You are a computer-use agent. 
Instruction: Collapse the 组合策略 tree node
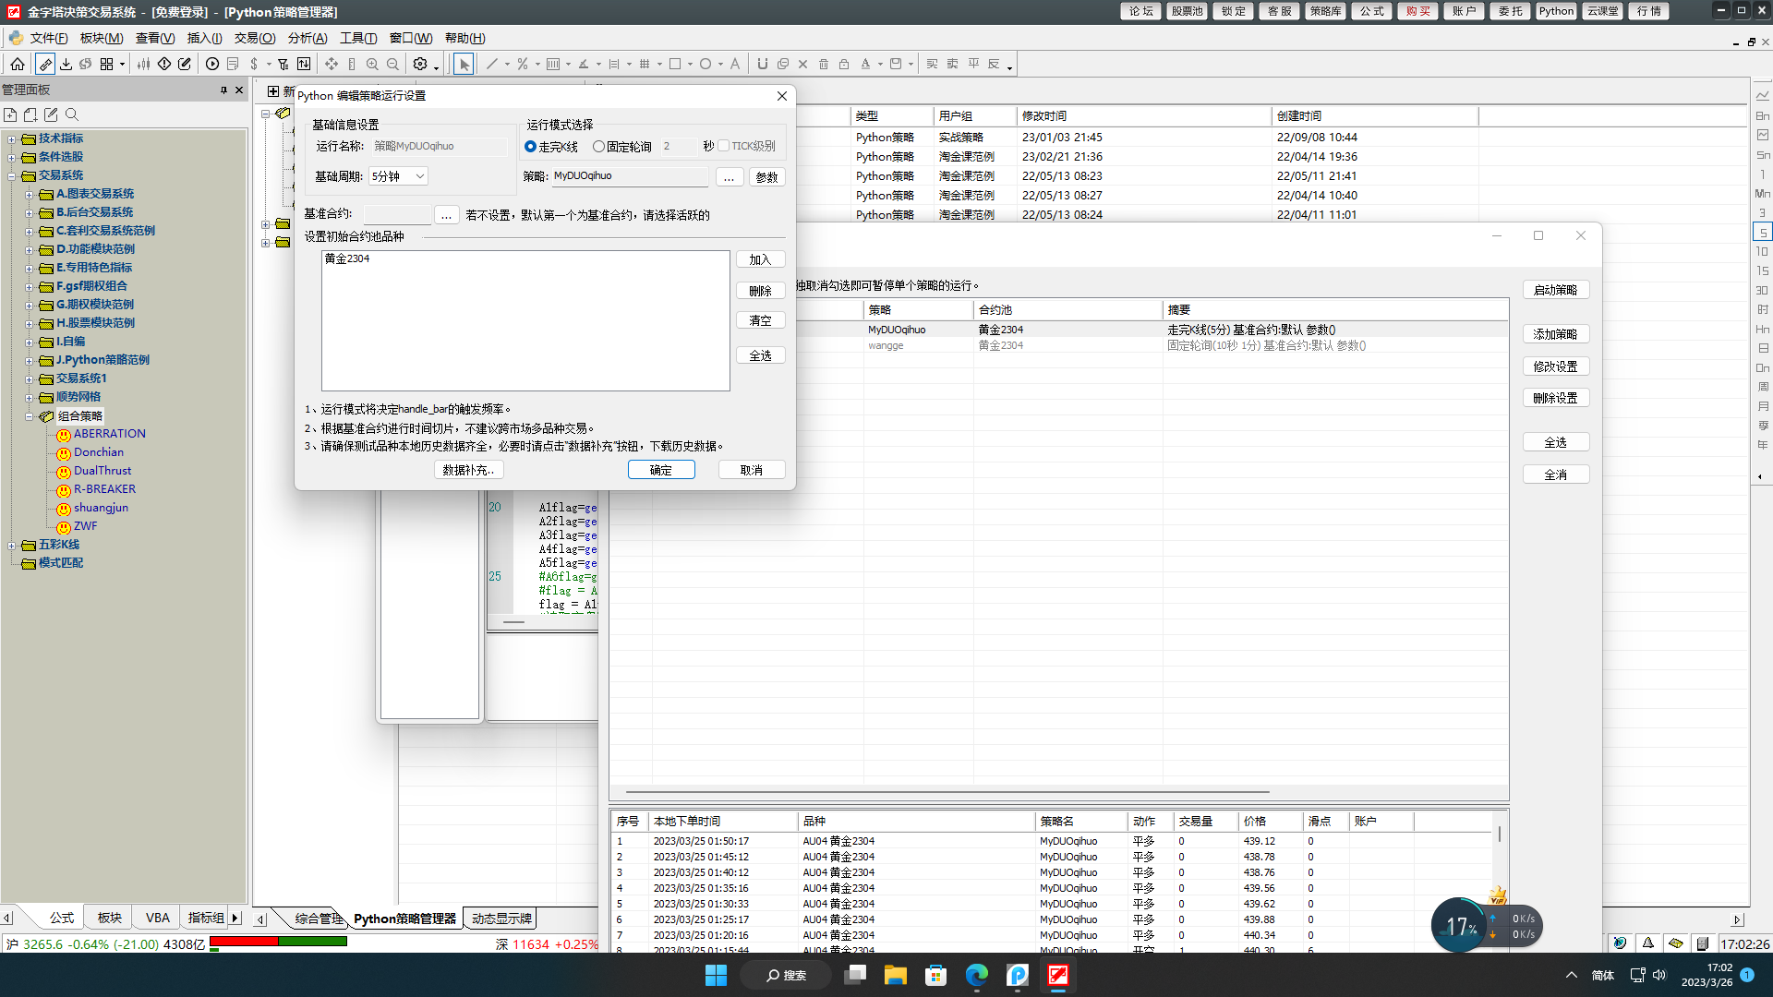coord(30,416)
